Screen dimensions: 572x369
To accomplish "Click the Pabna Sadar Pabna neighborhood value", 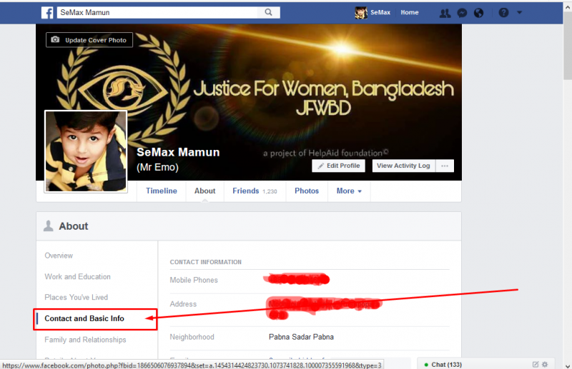I will coord(301,337).
